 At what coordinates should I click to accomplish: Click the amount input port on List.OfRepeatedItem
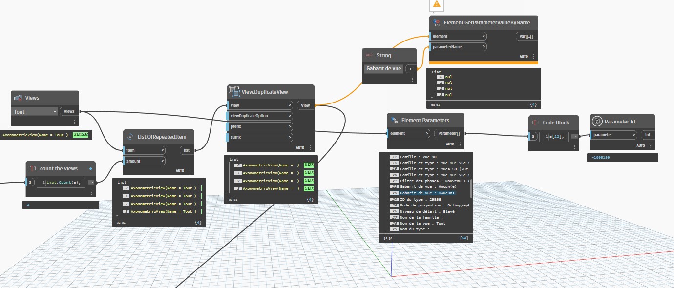144,161
